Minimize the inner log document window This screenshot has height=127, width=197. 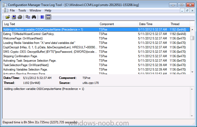point(182,11)
